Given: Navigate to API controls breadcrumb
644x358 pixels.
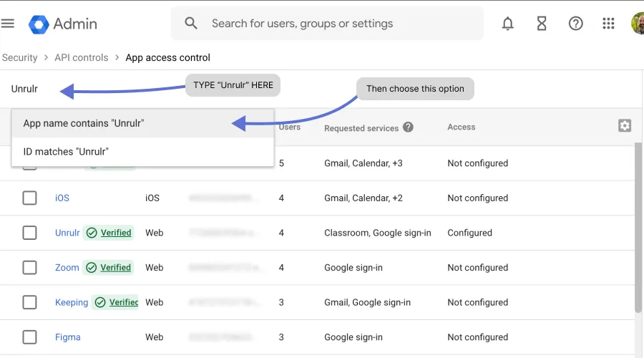Looking at the screenshot, I should [81, 57].
